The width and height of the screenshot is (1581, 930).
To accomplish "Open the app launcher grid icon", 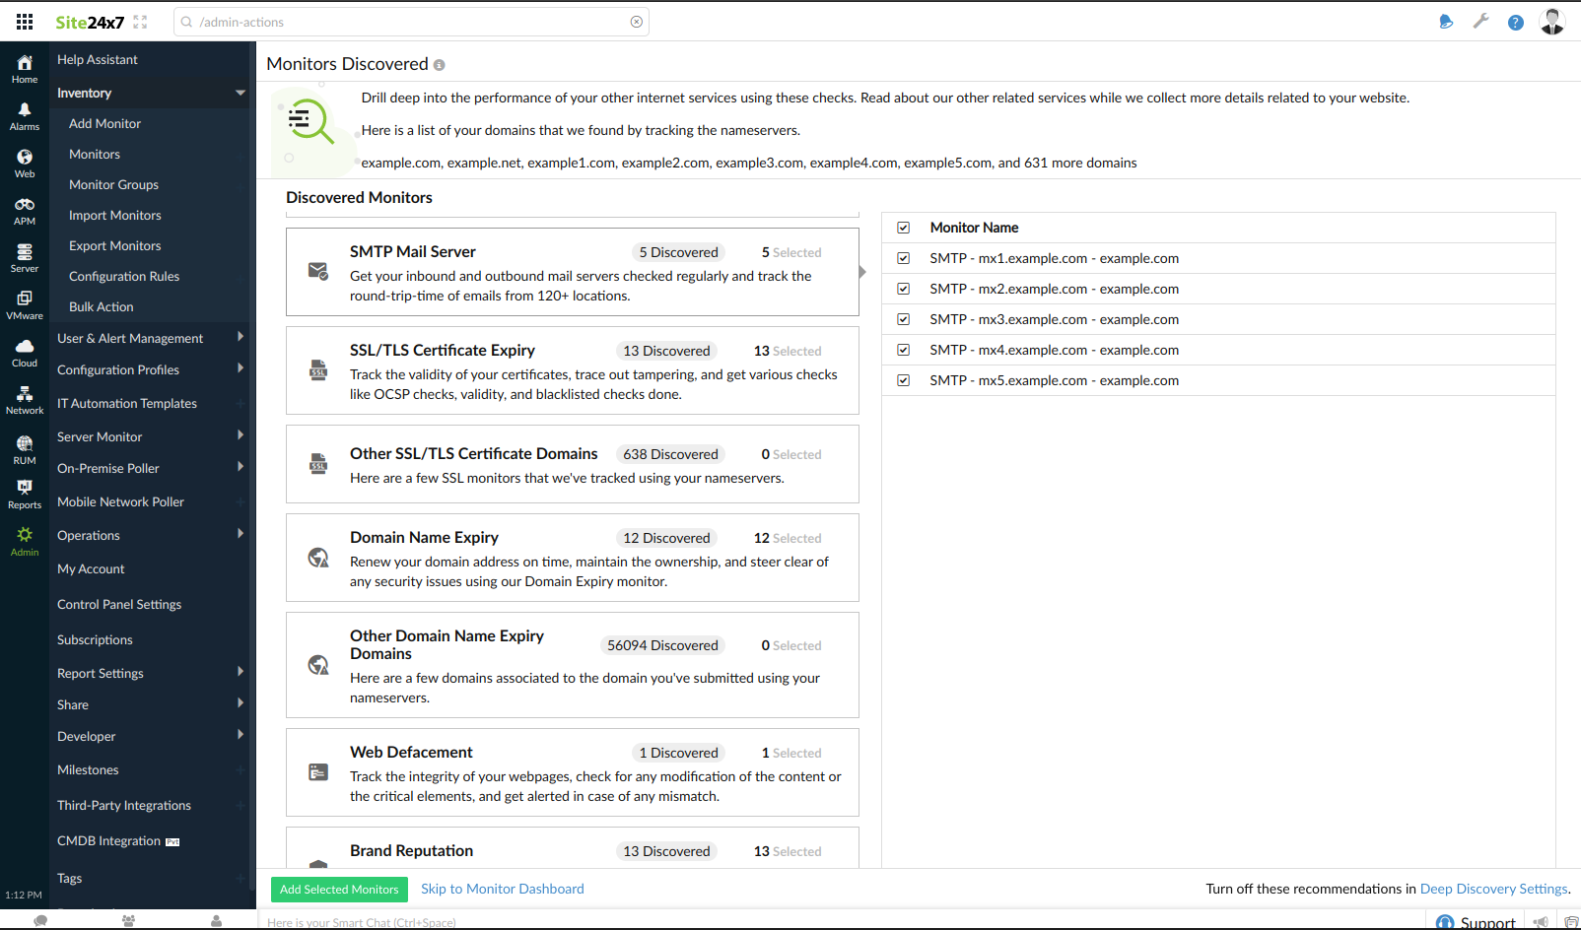I will (x=25, y=22).
